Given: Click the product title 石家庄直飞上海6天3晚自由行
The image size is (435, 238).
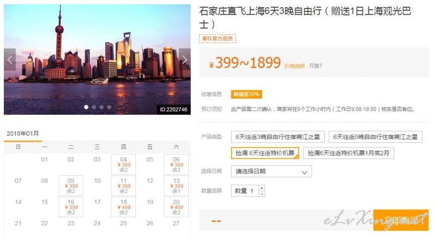Looking at the screenshot, I should pyautogui.click(x=305, y=17).
